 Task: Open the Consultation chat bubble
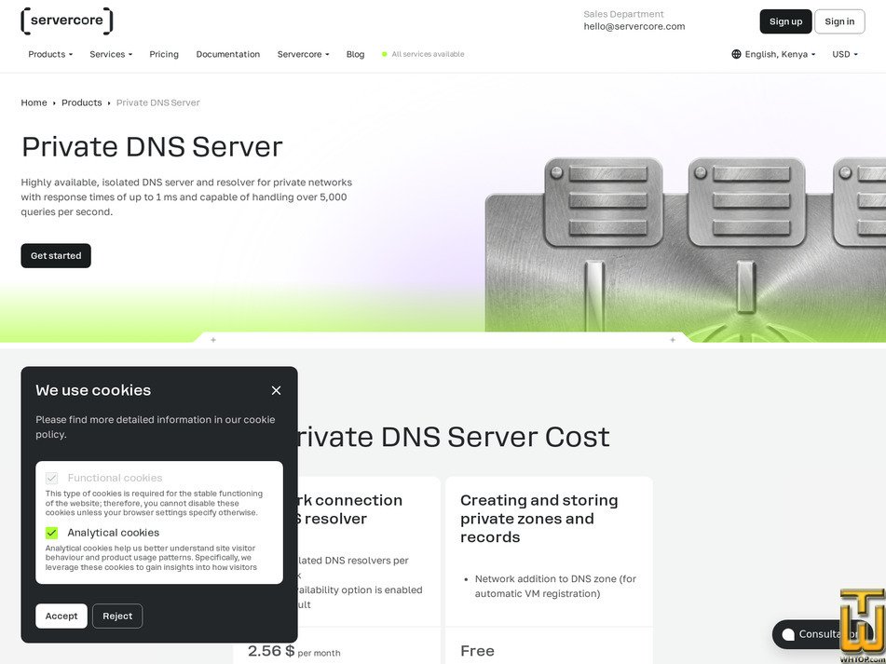(x=822, y=634)
